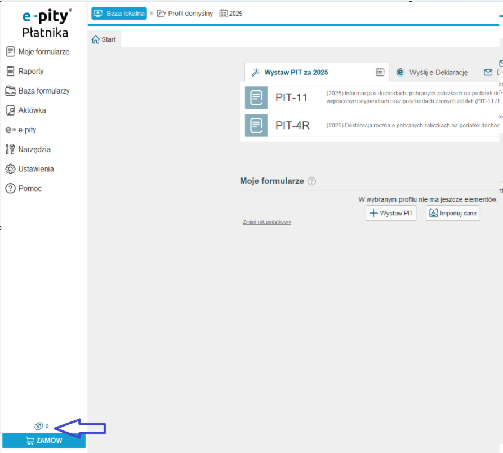Click the calendar icon in Wystaw PIT tab

pos(380,72)
